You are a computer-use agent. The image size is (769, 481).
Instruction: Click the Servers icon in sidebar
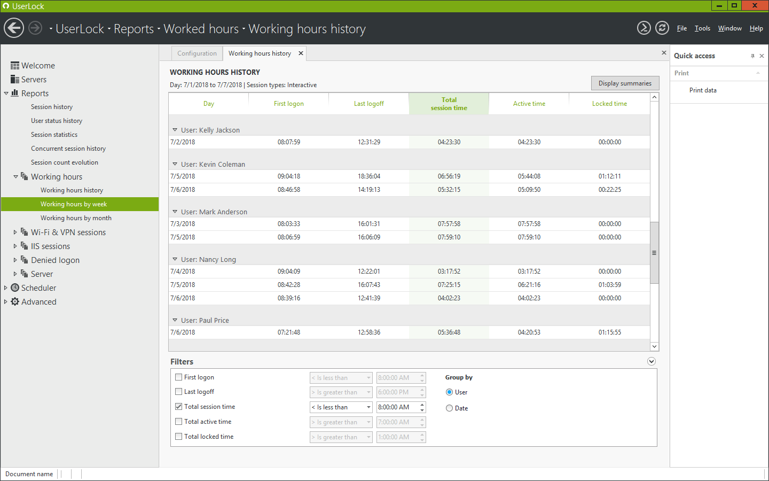tap(15, 79)
